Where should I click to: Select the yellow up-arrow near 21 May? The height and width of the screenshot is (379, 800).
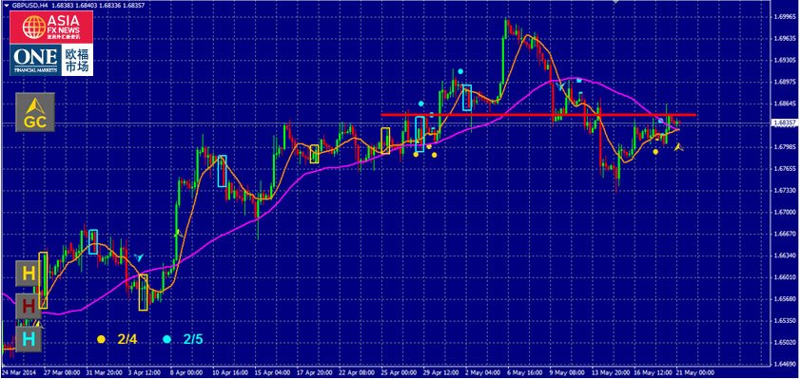(678, 147)
